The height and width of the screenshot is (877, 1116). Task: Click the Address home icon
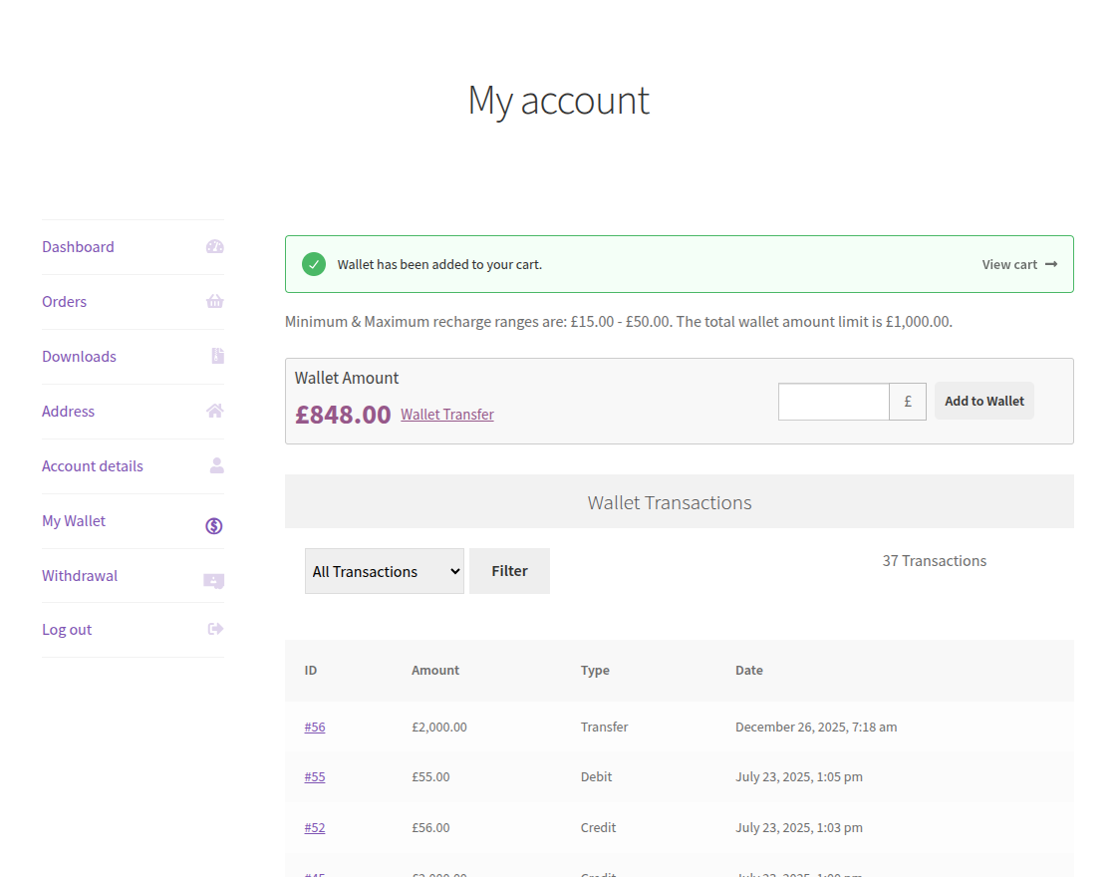tap(215, 412)
